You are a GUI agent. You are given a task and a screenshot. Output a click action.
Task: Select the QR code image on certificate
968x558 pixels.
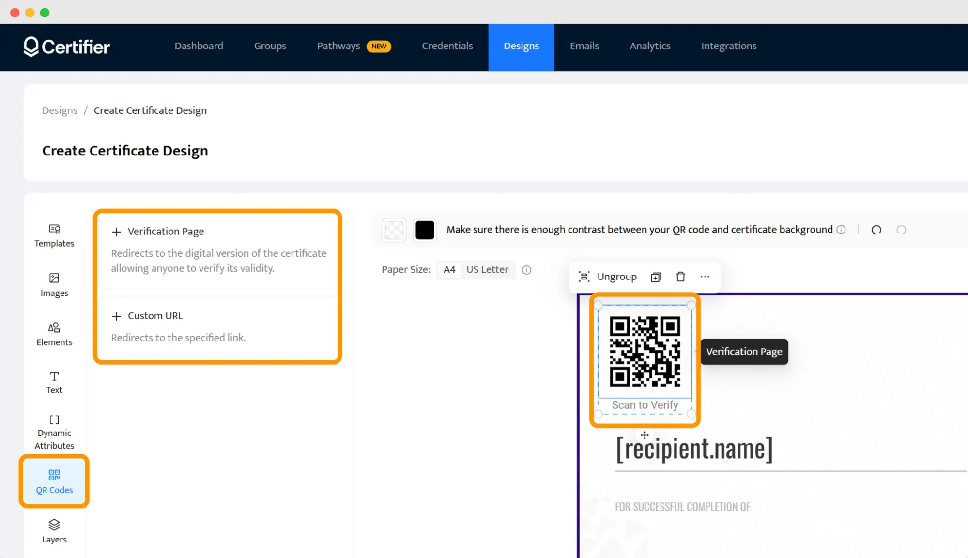tap(645, 351)
